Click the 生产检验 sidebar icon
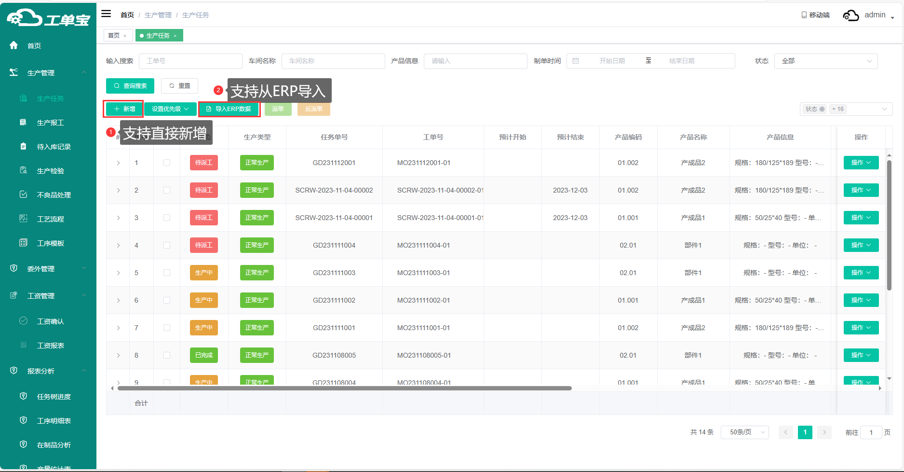The image size is (904, 472). click(x=23, y=170)
